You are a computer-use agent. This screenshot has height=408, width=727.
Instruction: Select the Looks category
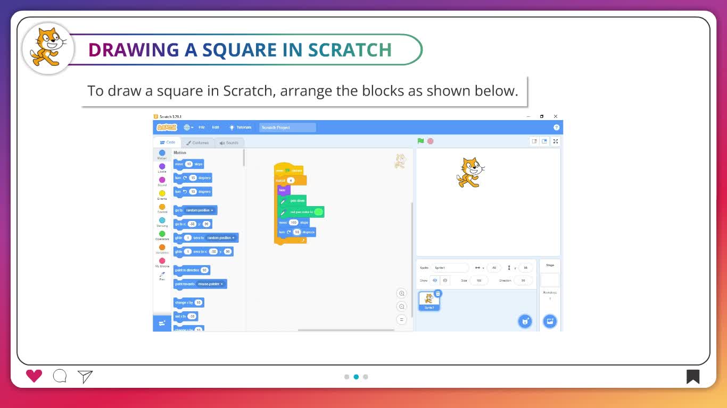point(162,168)
